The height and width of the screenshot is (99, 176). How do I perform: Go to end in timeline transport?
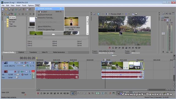tap(61, 93)
